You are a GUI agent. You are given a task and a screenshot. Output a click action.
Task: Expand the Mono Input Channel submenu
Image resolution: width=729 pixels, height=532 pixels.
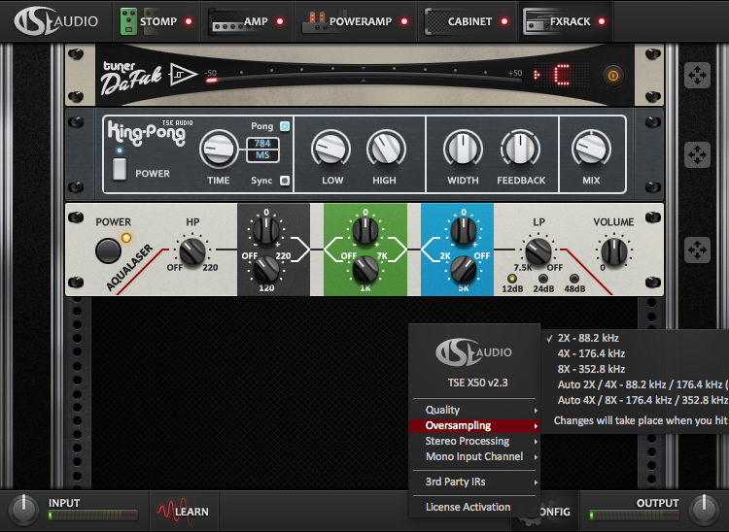pos(474,457)
